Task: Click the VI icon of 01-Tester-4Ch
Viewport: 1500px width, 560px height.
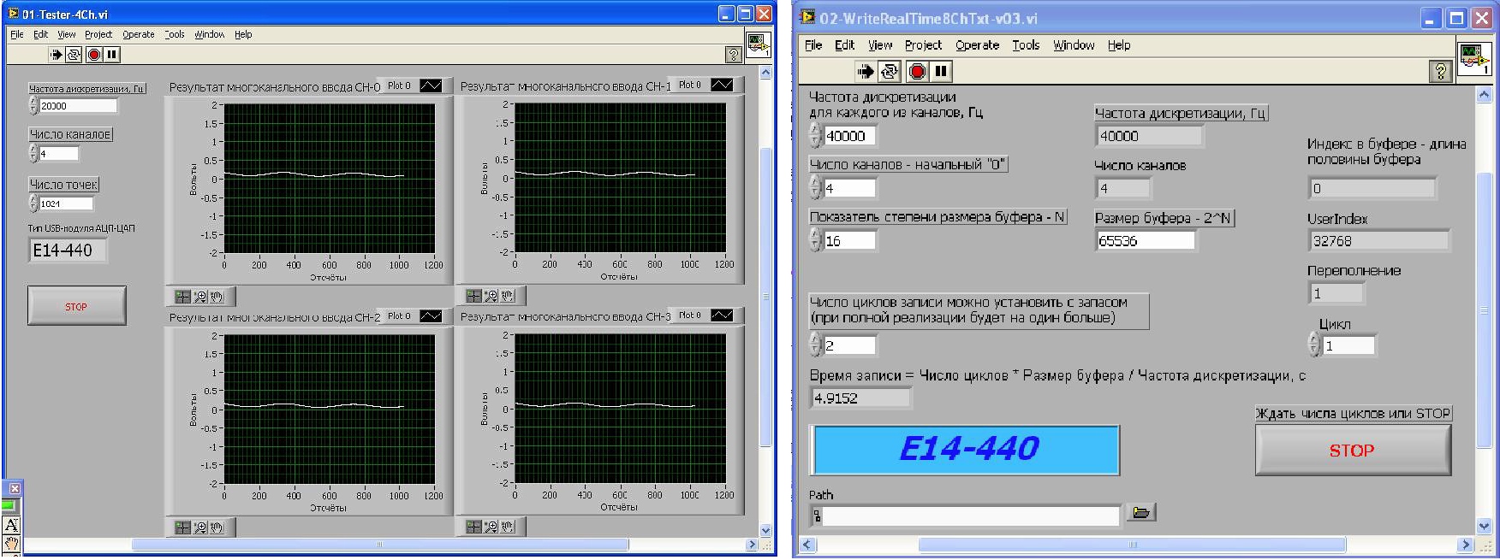Action: [x=758, y=44]
